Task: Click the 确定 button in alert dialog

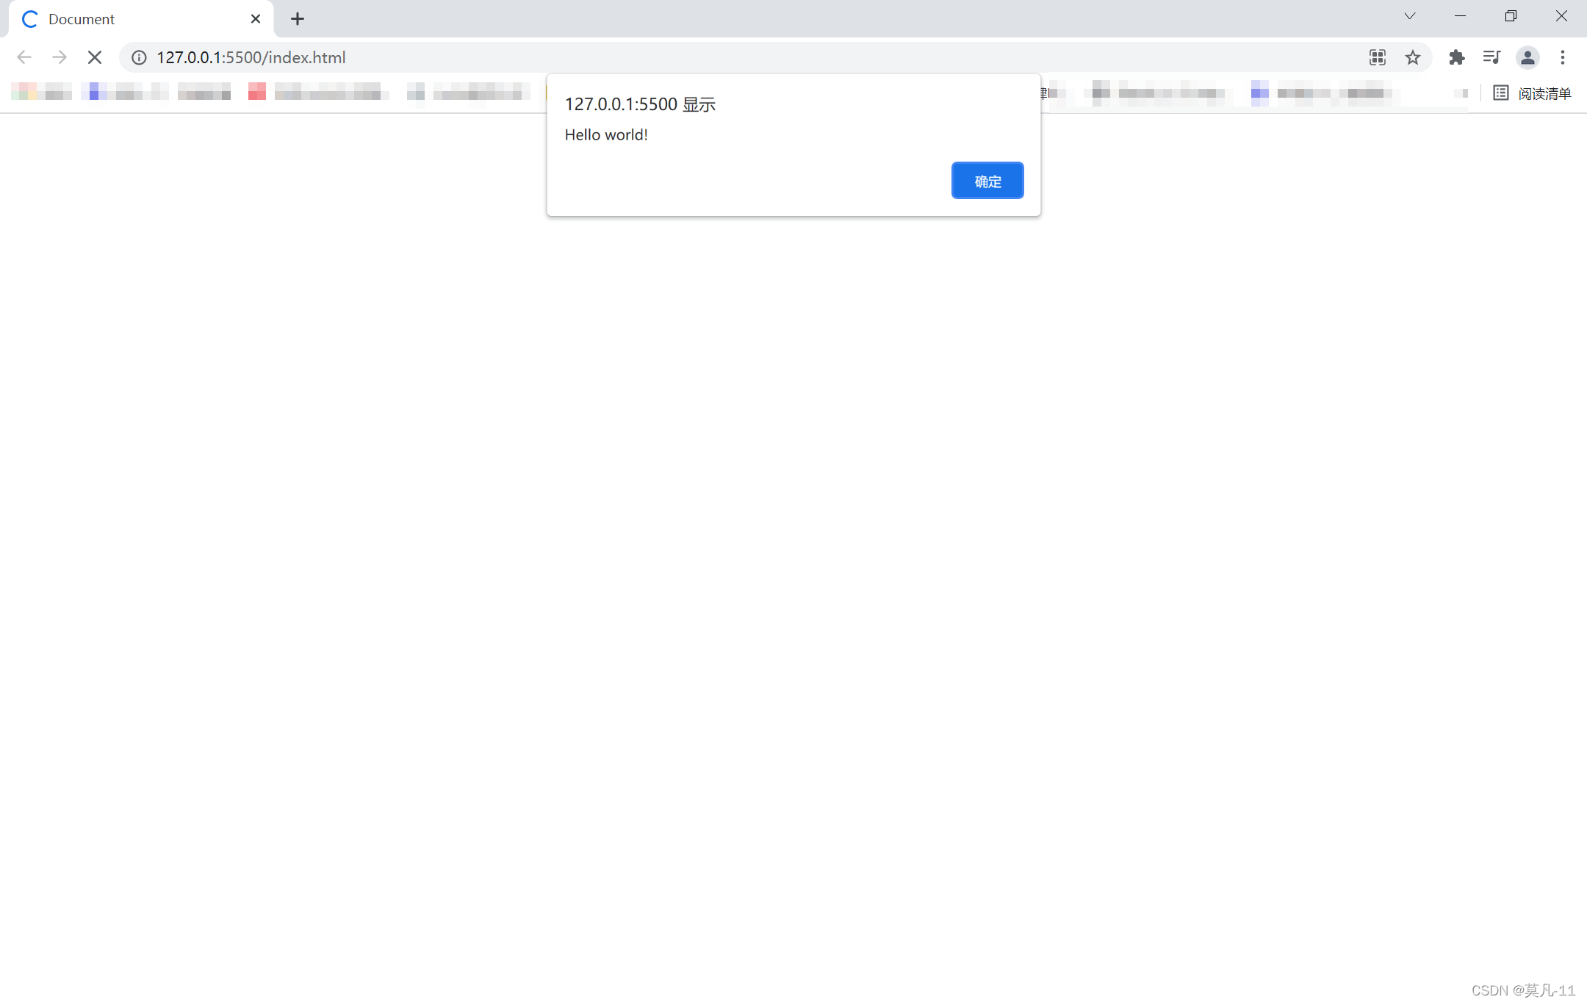Action: tap(987, 181)
